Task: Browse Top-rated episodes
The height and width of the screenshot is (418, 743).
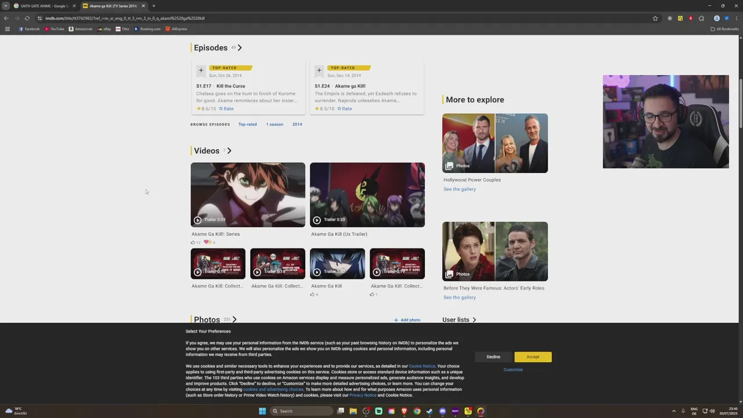Action: pyautogui.click(x=247, y=124)
